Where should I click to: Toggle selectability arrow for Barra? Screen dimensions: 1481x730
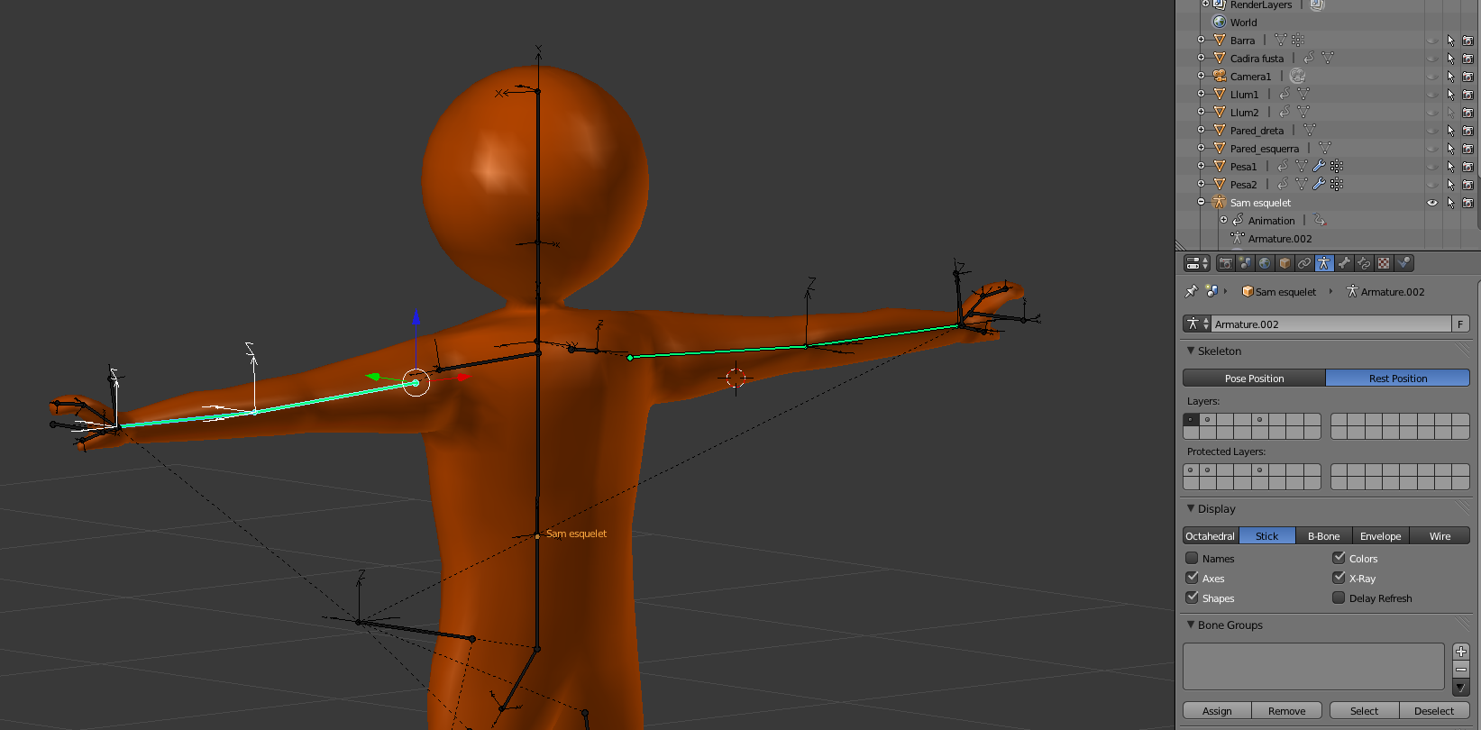(x=1450, y=41)
